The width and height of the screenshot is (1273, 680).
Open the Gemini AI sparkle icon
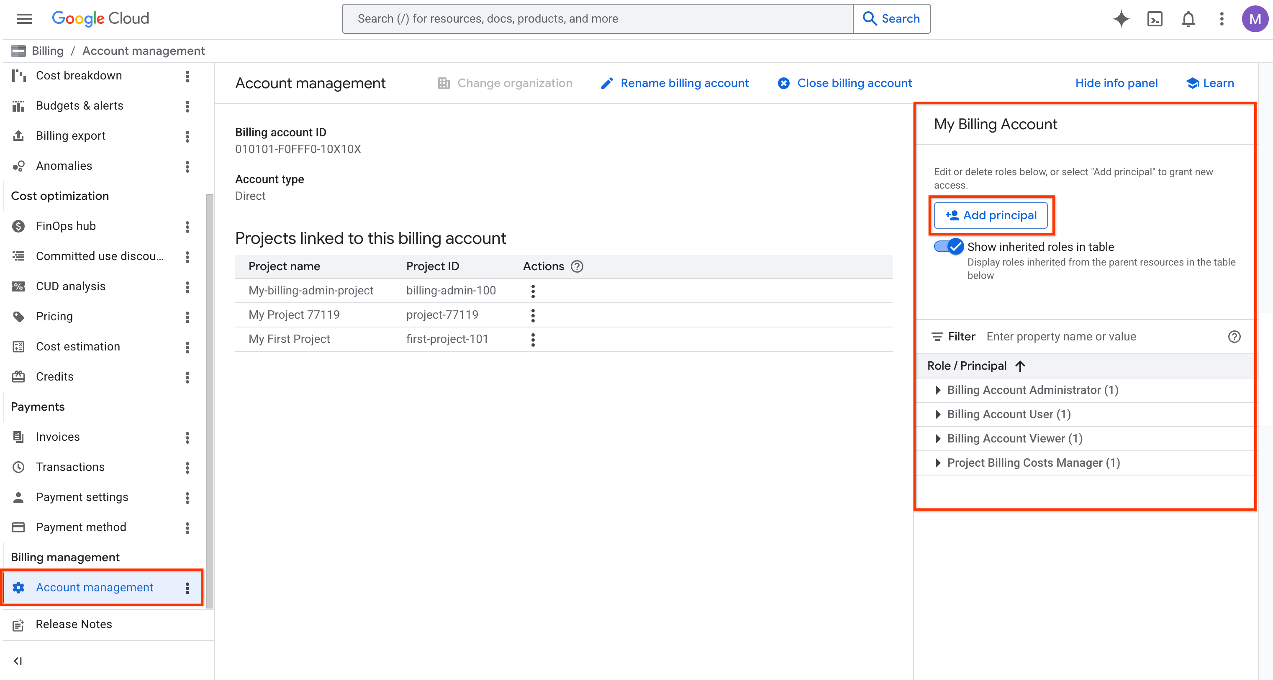point(1121,19)
